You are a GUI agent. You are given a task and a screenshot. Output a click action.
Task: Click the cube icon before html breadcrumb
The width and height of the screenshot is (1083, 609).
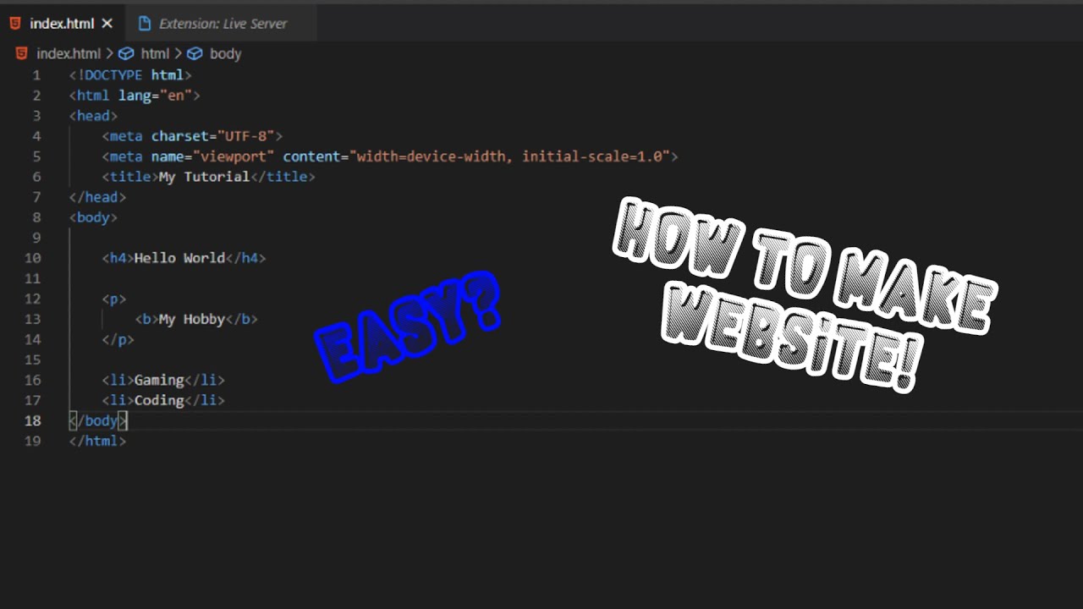point(126,53)
